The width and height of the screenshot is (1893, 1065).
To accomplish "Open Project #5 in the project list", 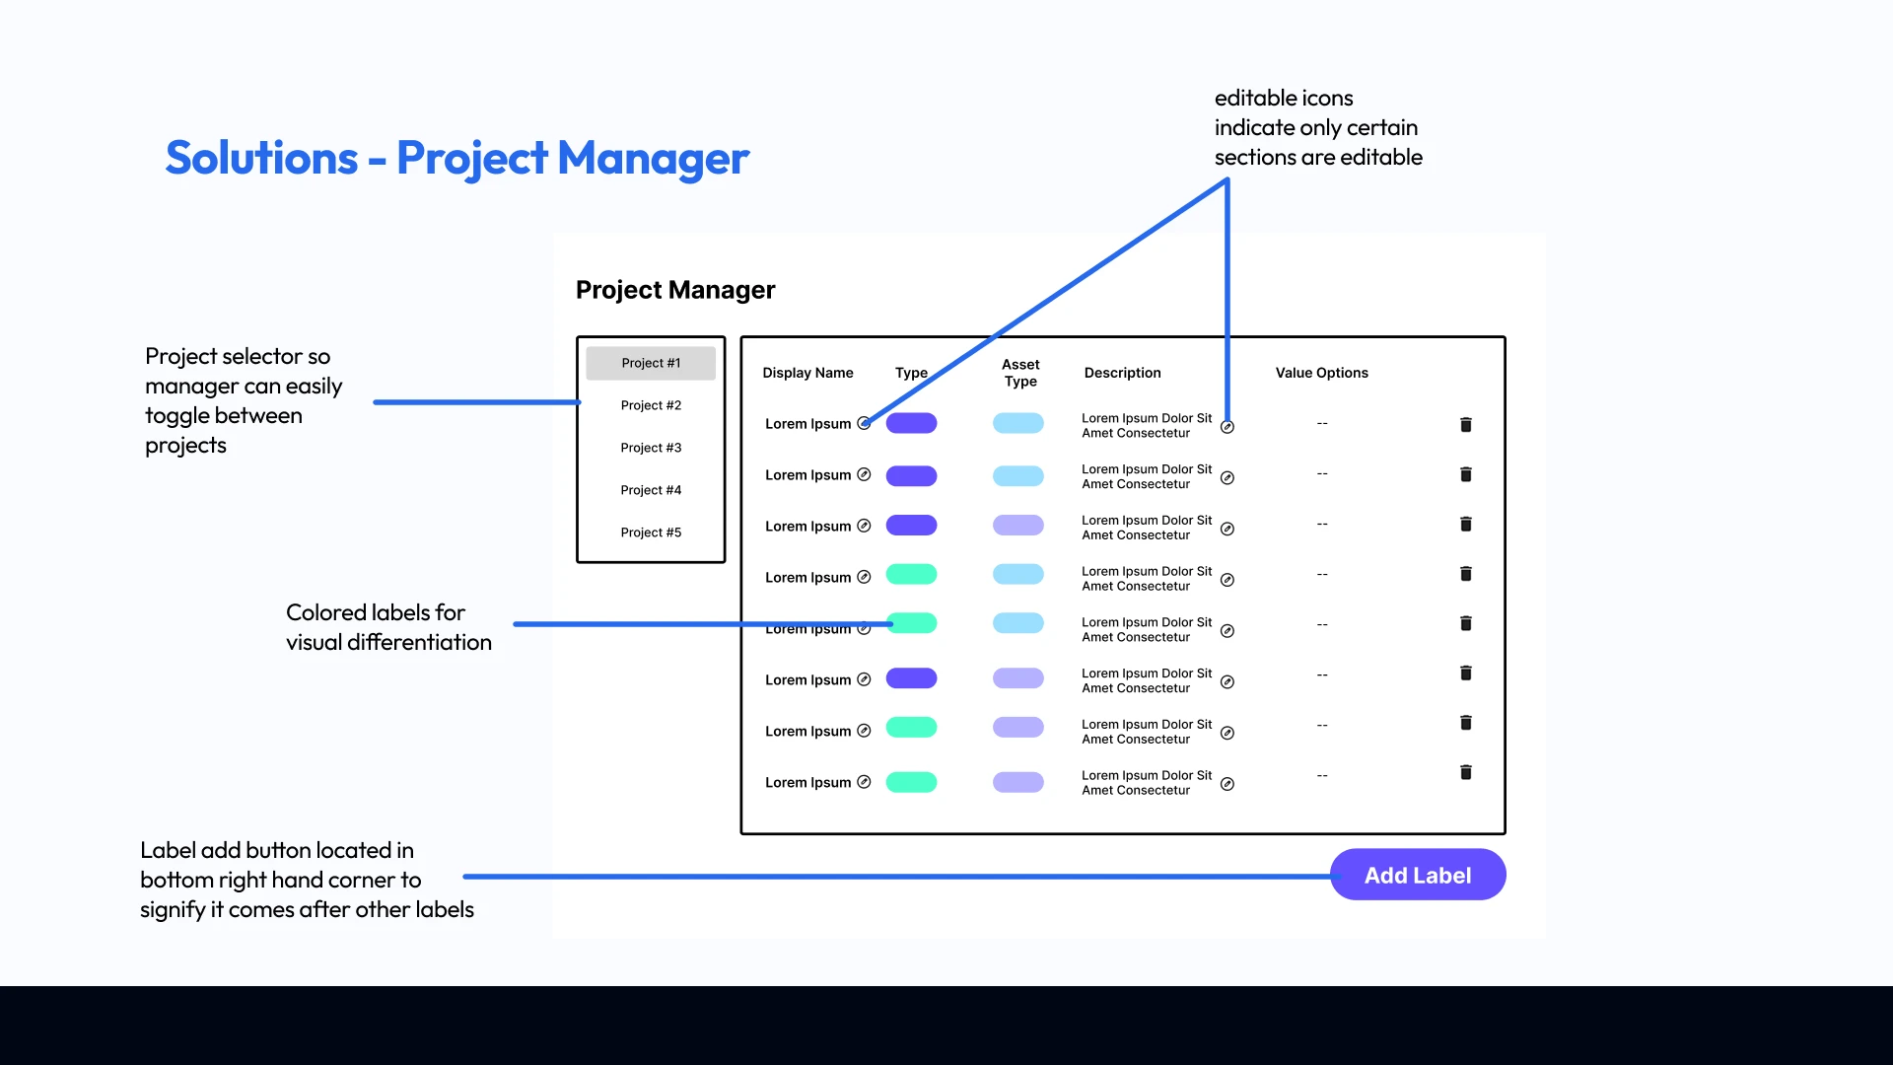I will pyautogui.click(x=651, y=532).
